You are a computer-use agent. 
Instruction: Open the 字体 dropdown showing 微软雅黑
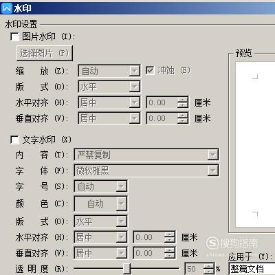(x=146, y=170)
